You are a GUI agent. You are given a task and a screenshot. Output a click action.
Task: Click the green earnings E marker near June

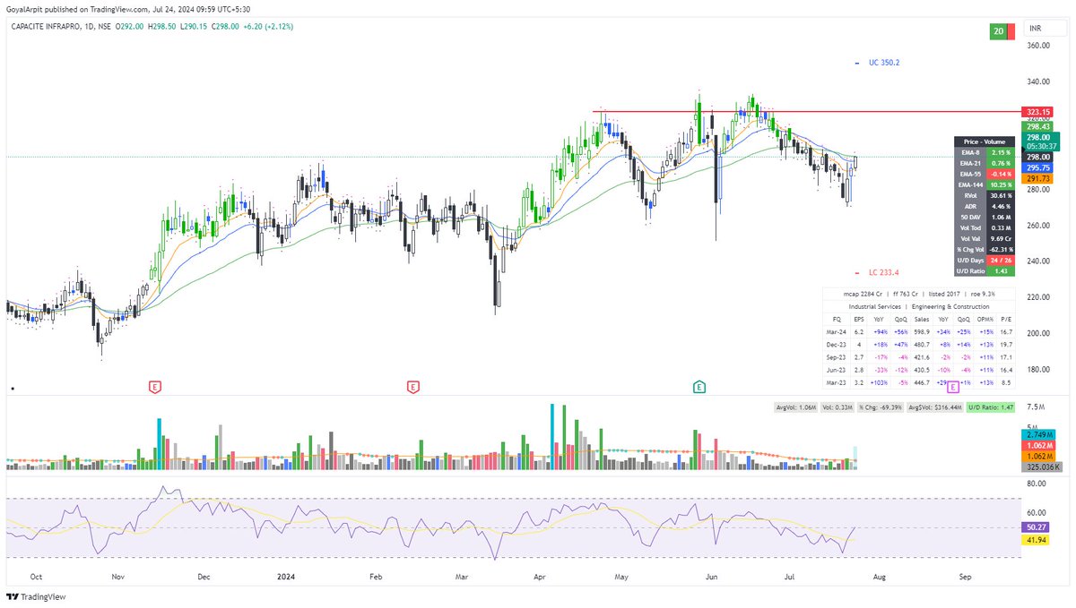(698, 388)
